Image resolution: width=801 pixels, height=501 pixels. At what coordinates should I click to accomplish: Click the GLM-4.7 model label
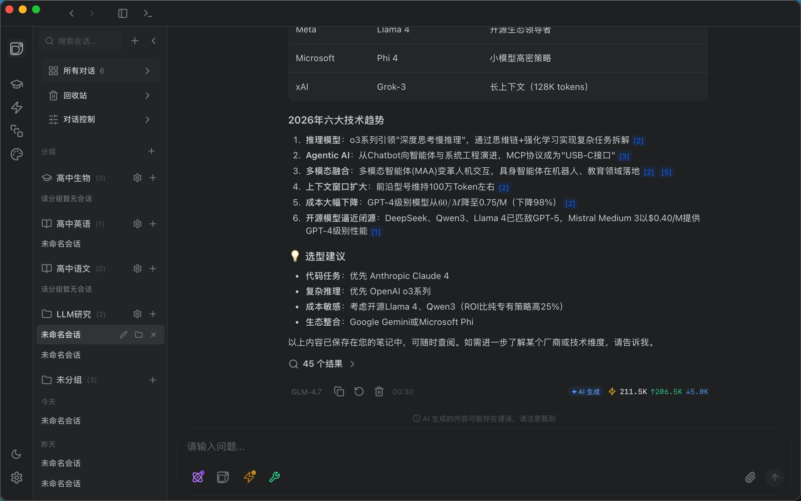(306, 392)
